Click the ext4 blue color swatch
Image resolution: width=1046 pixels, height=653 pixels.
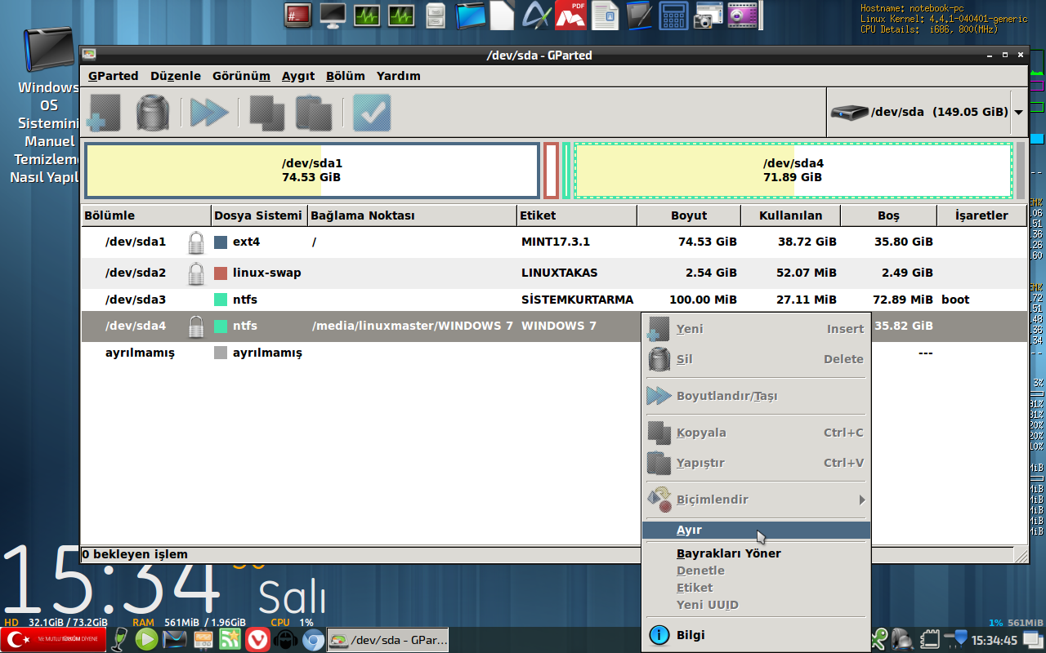click(221, 242)
